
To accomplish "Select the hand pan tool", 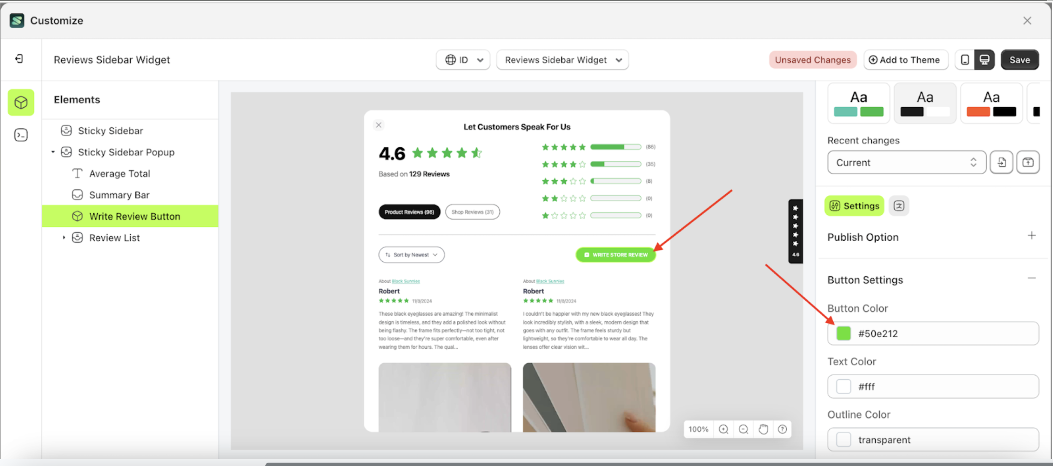I will point(763,429).
